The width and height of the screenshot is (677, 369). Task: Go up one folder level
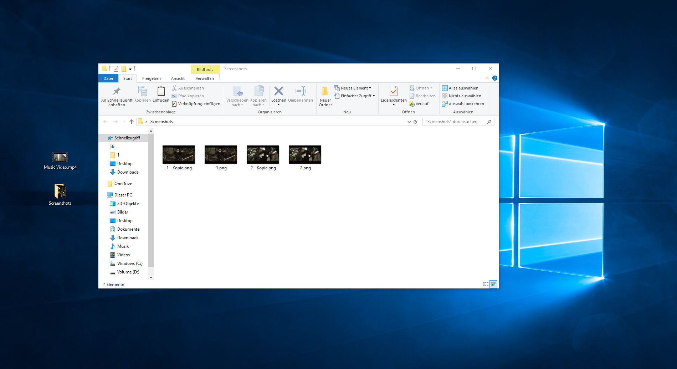[132, 122]
